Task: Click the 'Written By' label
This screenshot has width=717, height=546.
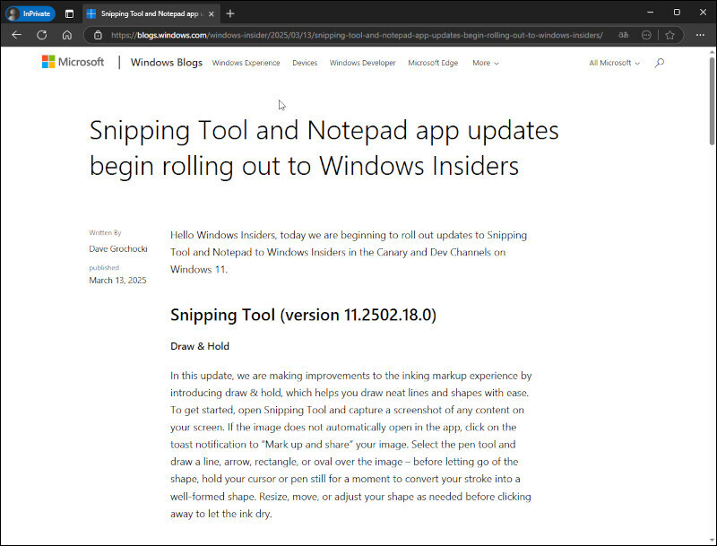Action: (105, 233)
